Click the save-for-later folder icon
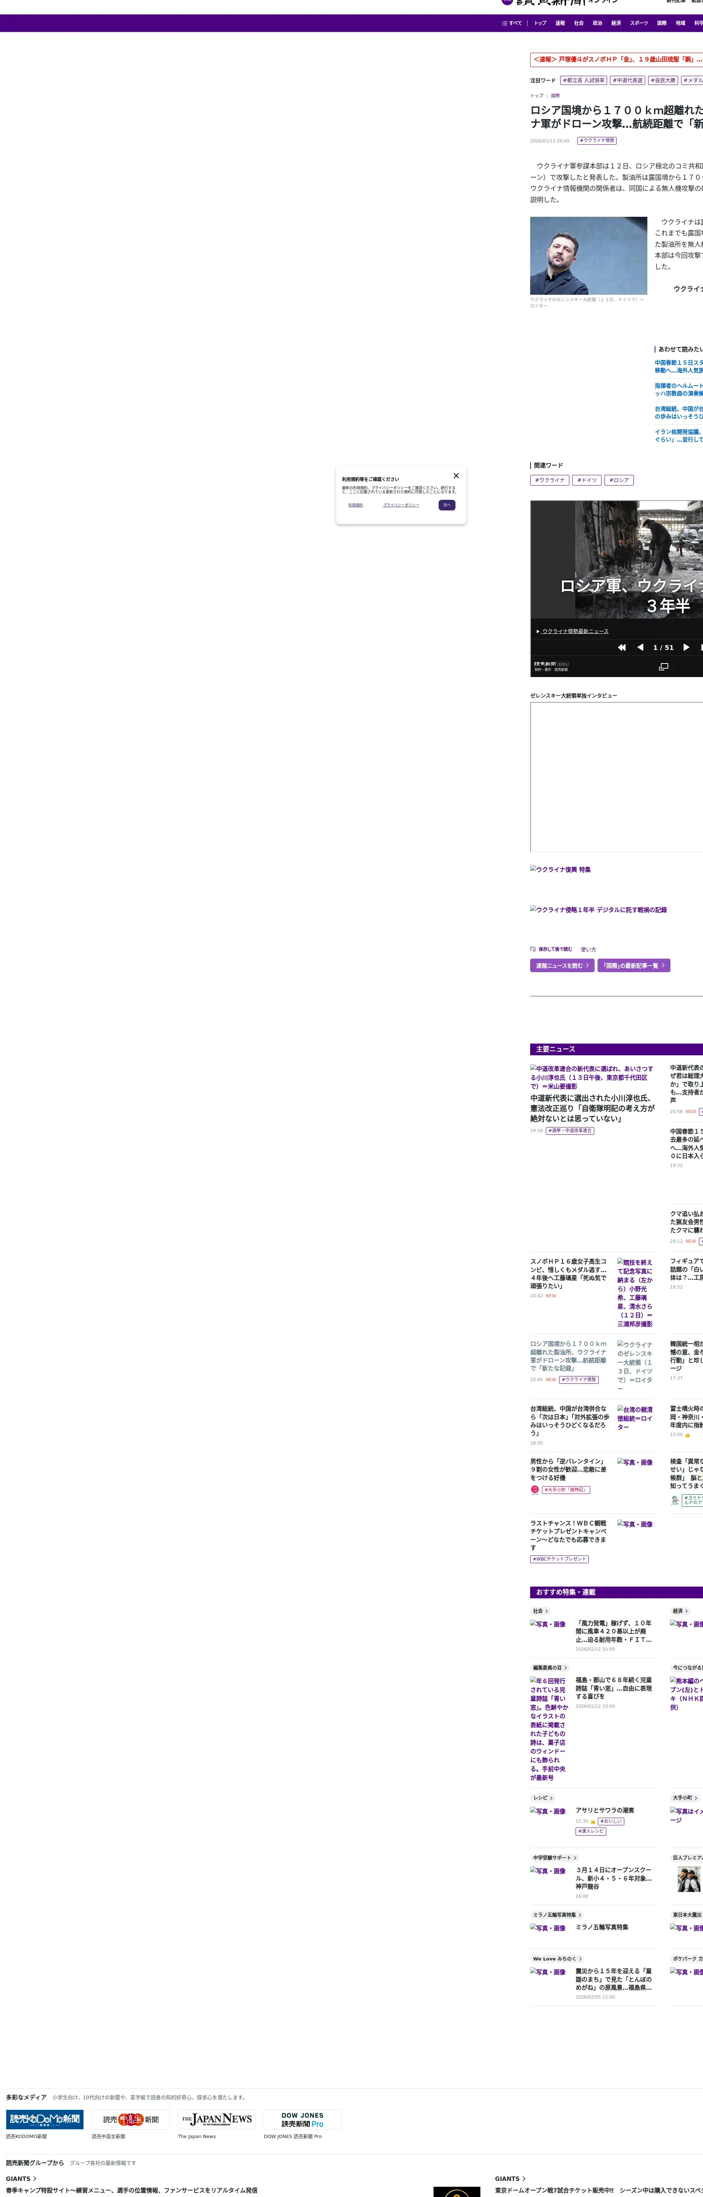 (533, 948)
